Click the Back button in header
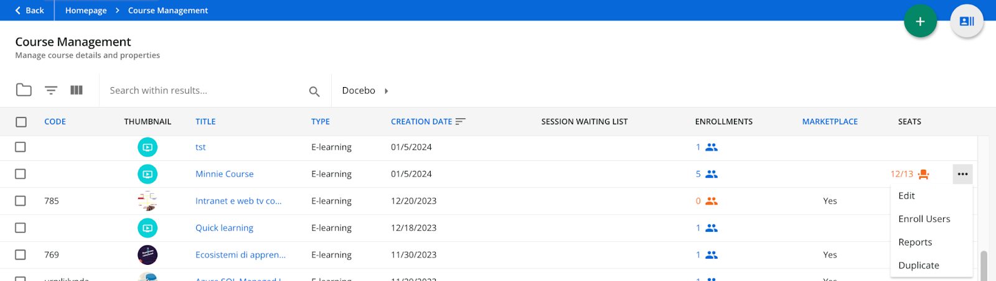Viewport: 996px width, 281px height. 29,11
